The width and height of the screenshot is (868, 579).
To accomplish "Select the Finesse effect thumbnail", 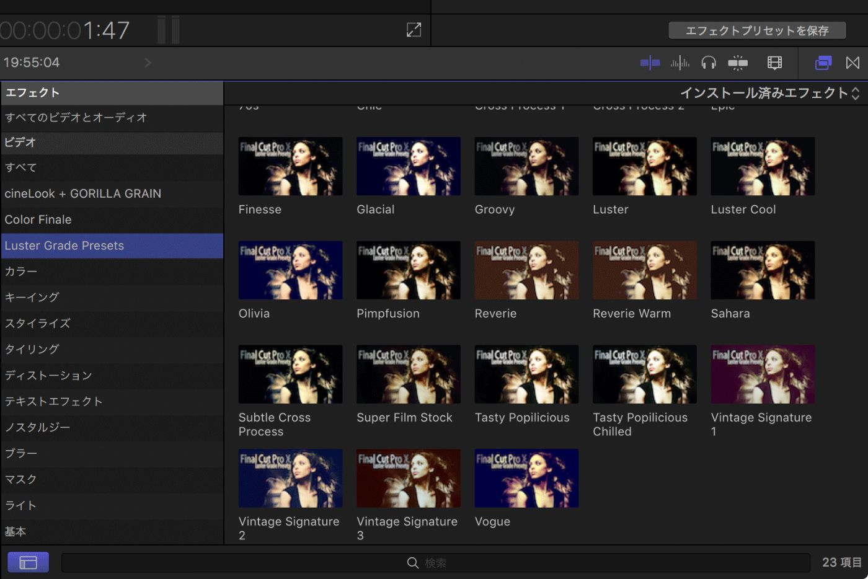I will point(290,166).
